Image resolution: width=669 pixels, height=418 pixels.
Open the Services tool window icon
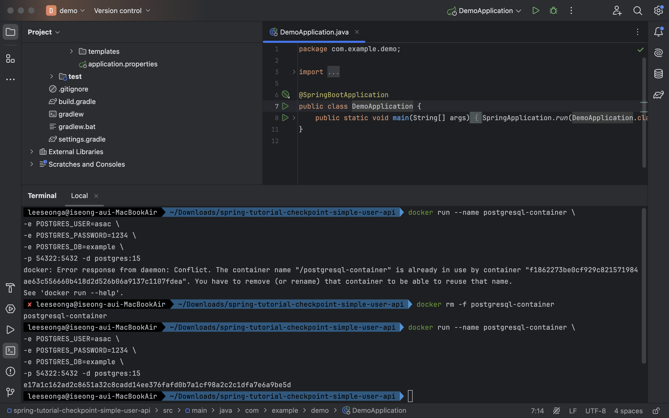(x=10, y=309)
